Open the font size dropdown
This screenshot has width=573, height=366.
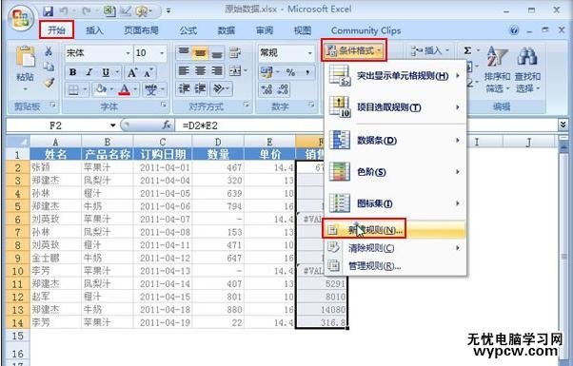(x=162, y=53)
